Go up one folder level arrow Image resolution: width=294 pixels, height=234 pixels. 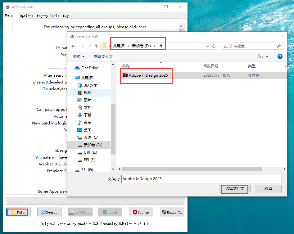(96, 46)
